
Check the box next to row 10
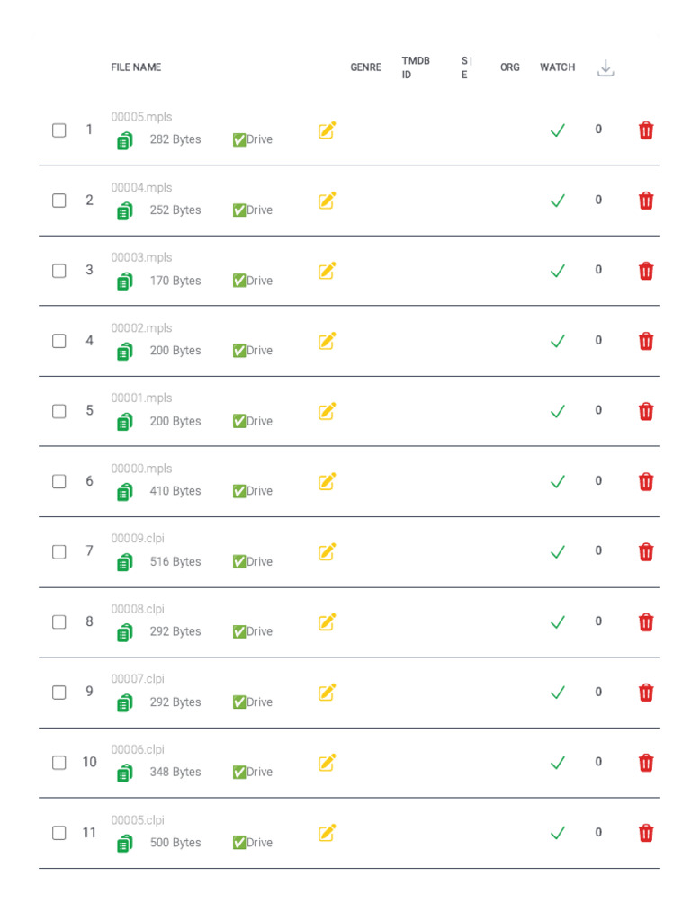point(59,763)
